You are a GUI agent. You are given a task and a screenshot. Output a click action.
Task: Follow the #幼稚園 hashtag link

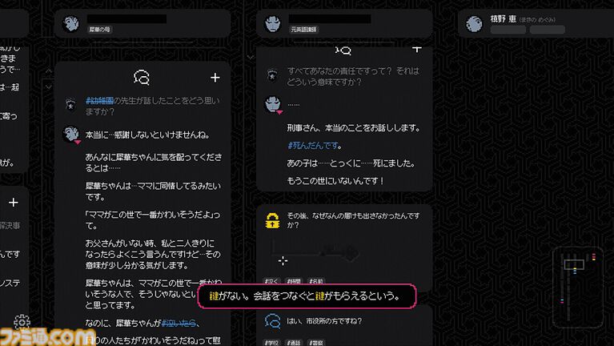click(x=99, y=101)
